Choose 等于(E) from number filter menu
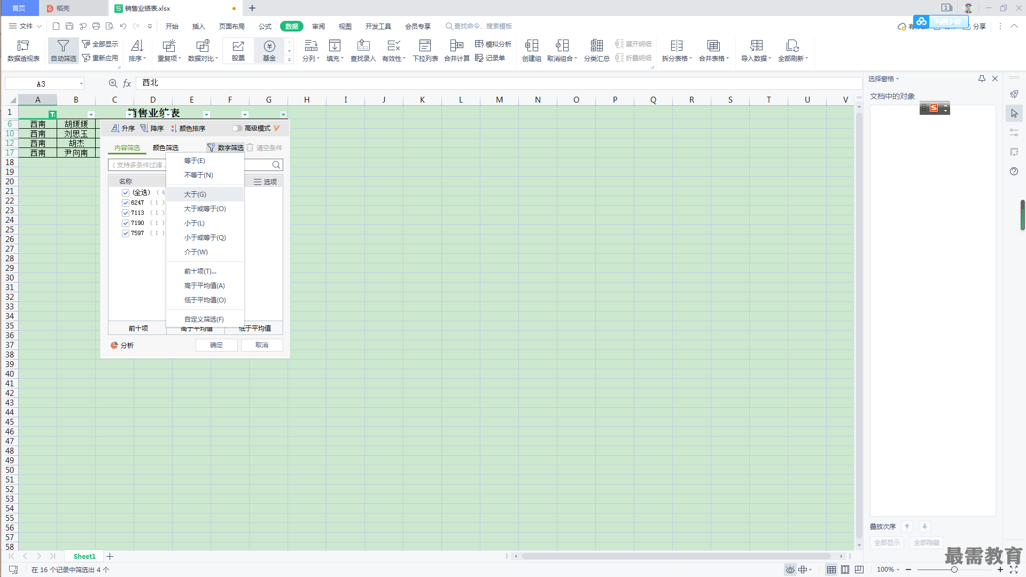 click(205, 160)
